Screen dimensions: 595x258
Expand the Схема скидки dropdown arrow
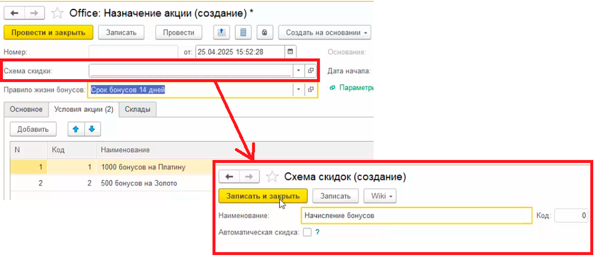(x=298, y=71)
